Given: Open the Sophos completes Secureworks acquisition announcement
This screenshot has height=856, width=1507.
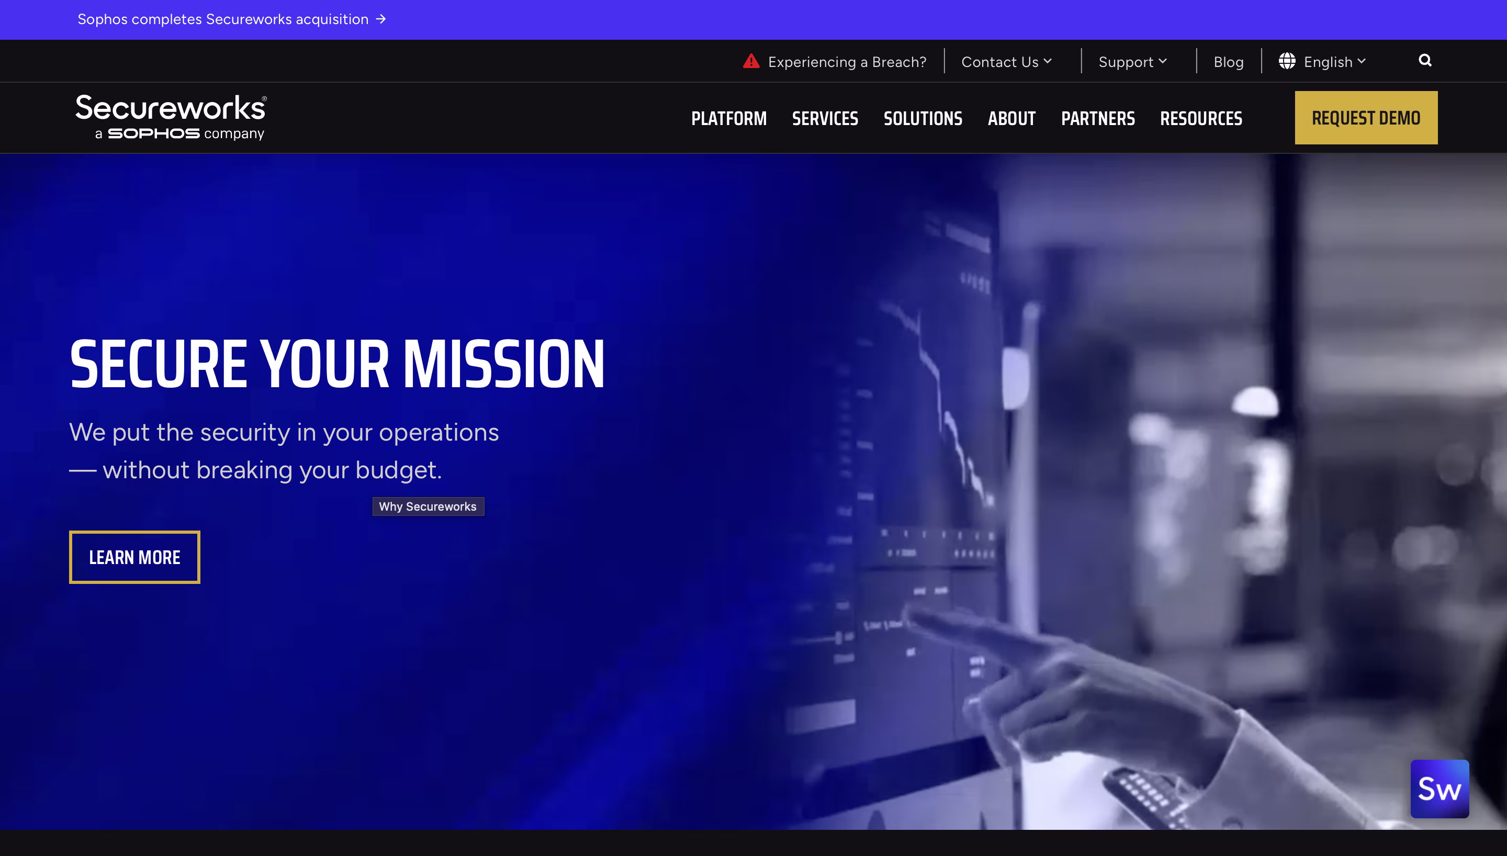Looking at the screenshot, I should coord(223,19).
